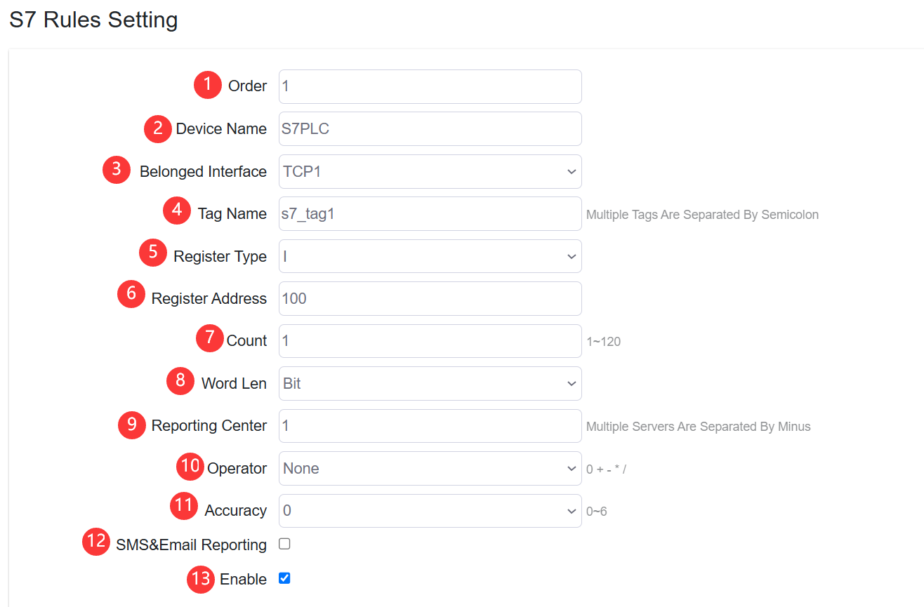
Task: Click the red badge numbered 2 beside Device Name
Action: (157, 129)
